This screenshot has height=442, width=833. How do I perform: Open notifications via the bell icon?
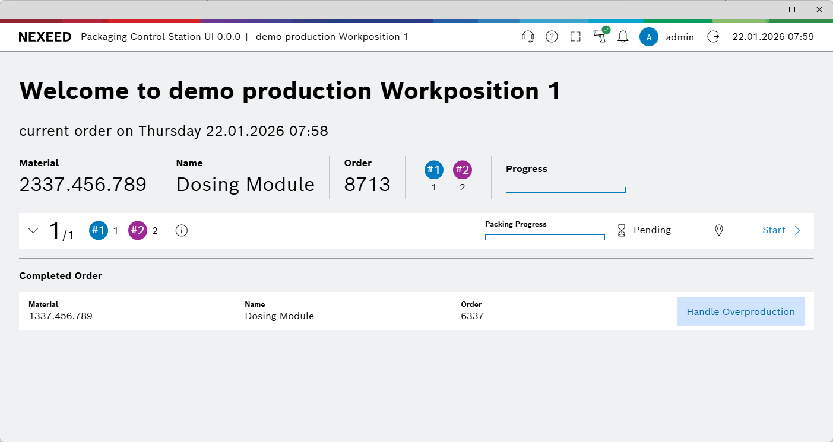coord(623,36)
